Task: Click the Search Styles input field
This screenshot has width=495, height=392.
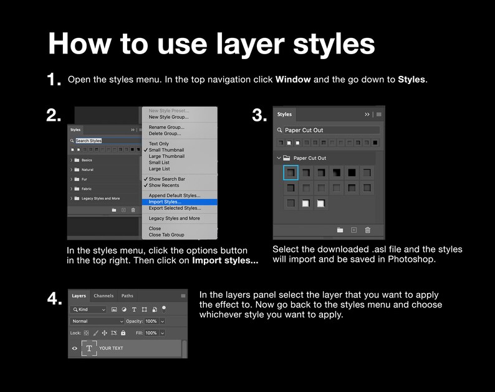Action: (107, 141)
